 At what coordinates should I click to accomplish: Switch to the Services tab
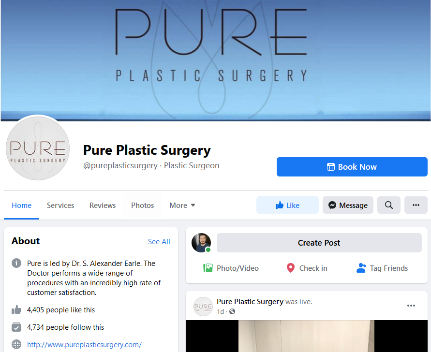[x=60, y=205]
